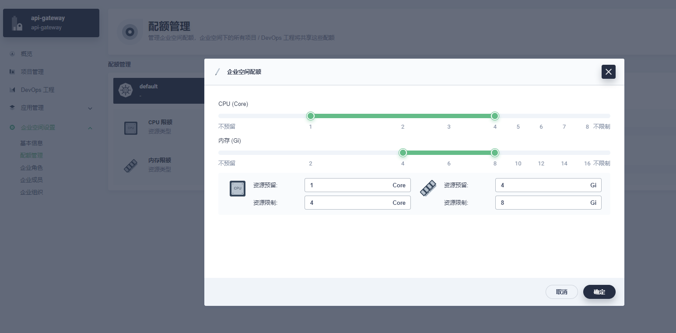This screenshot has width=676, height=333.
Task: Click the 企业空间设置 gear icon
Action: click(x=12, y=127)
